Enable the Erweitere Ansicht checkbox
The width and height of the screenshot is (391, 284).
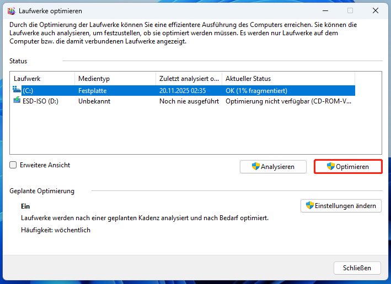pos(13,165)
